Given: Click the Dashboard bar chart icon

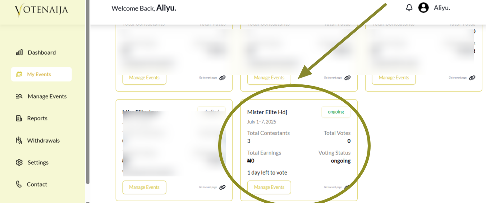Looking at the screenshot, I should [x=19, y=52].
